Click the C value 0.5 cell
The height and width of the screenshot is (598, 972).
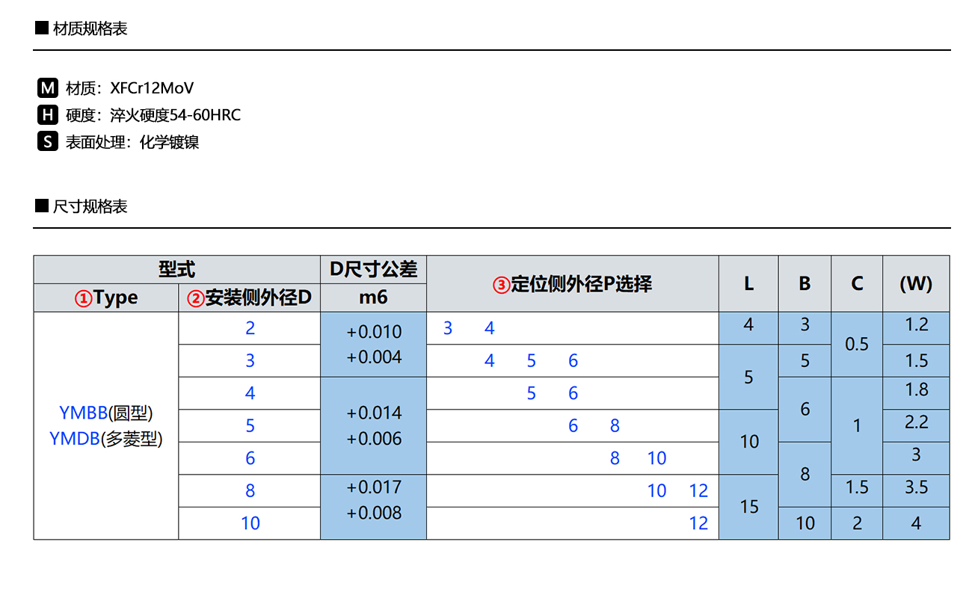pyautogui.click(x=857, y=344)
